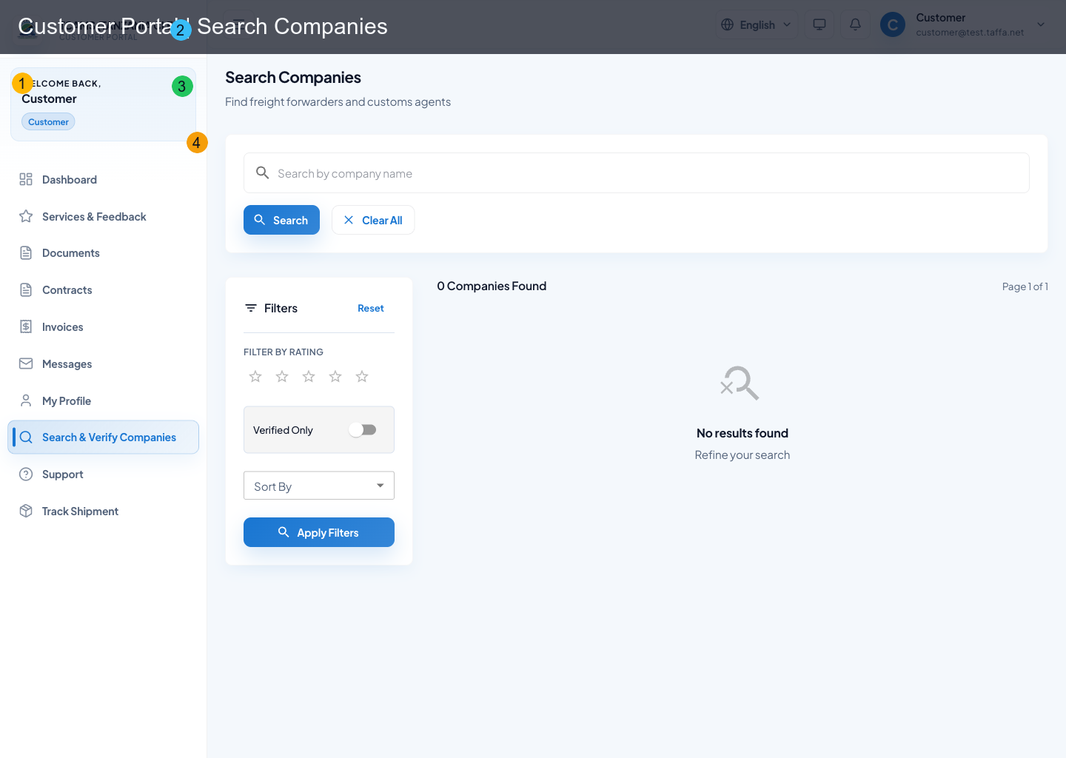Click the Customer role badge

click(x=48, y=121)
